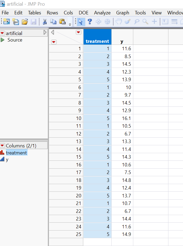Select y in the Columns list

coord(7,160)
